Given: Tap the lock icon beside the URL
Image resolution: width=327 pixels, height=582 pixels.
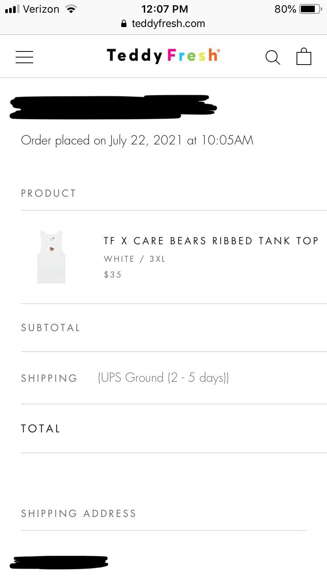Looking at the screenshot, I should point(124,24).
